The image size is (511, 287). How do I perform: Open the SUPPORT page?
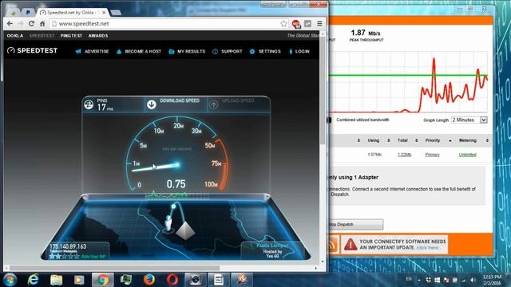click(x=228, y=51)
